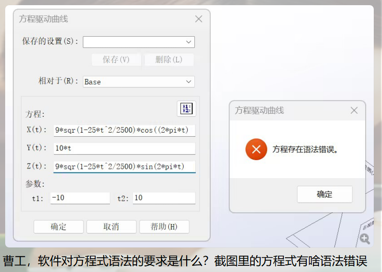The height and width of the screenshot is (272, 382).
Task: Focus the X(t) equation input field
Action: 124,130
